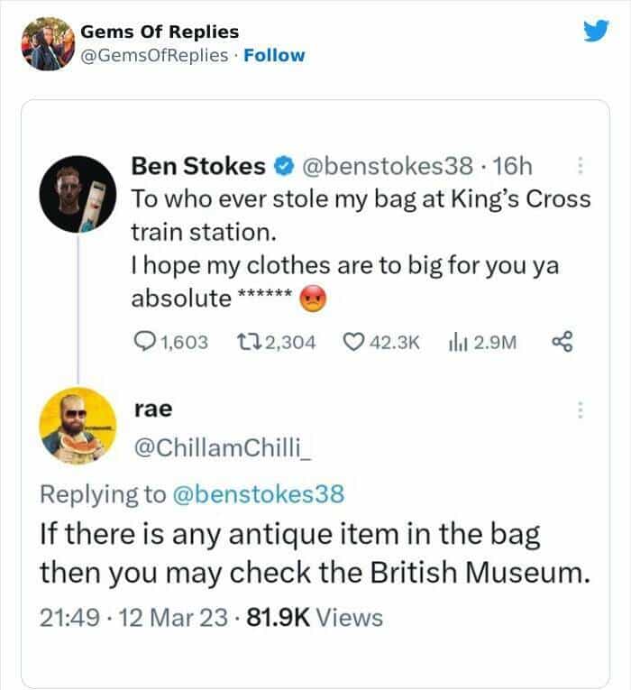The height and width of the screenshot is (690, 631).
Task: Click the blue verified badge
Action: (281, 167)
